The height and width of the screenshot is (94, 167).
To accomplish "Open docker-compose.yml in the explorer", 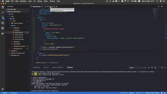I will point(18,53).
